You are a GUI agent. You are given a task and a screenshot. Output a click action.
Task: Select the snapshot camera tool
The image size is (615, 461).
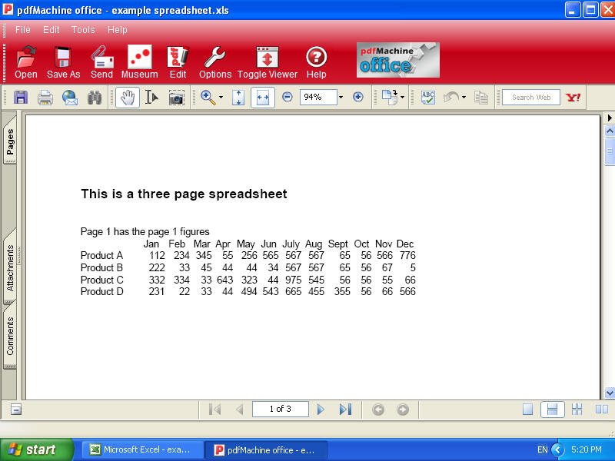[177, 98]
